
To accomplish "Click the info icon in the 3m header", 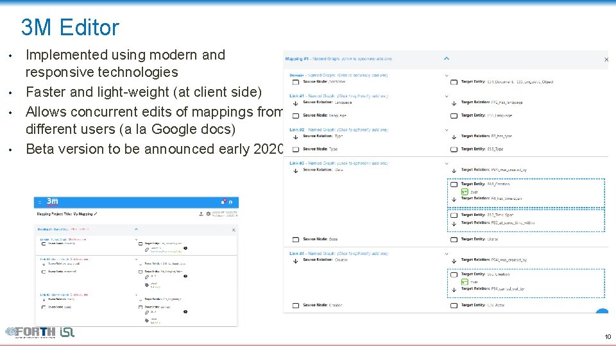I will click(230, 202).
